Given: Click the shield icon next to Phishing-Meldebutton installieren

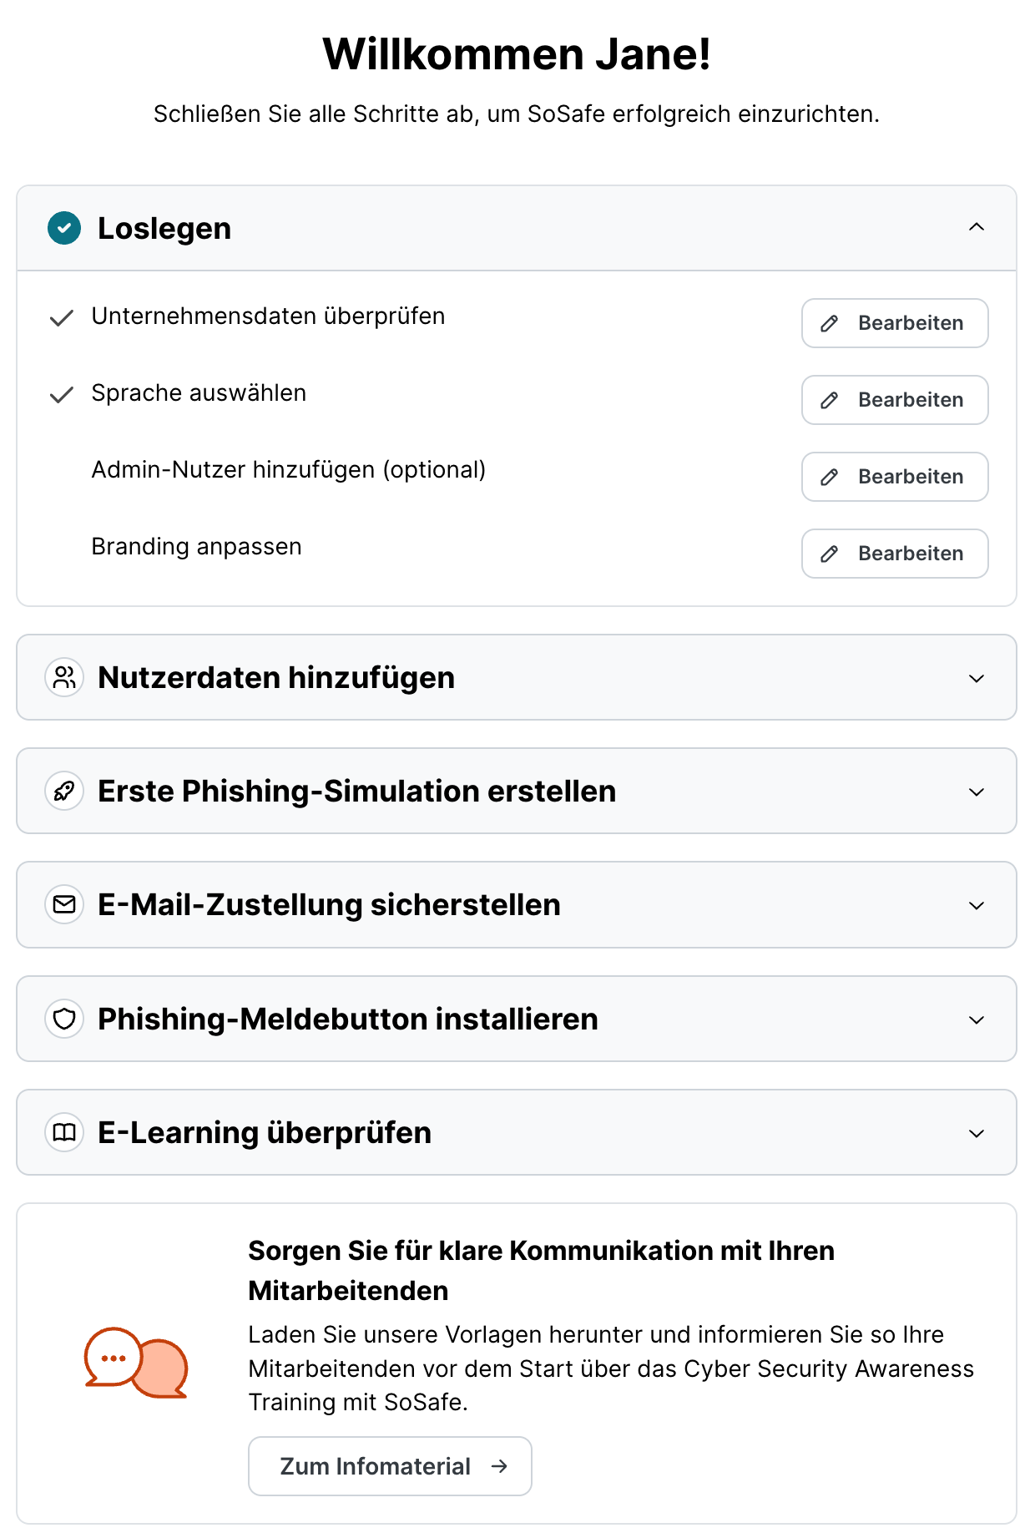Looking at the screenshot, I should tap(64, 1019).
